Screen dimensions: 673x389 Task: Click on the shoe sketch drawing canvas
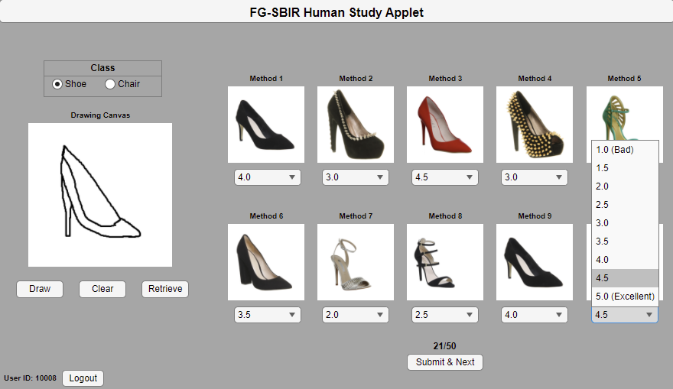[x=100, y=195]
